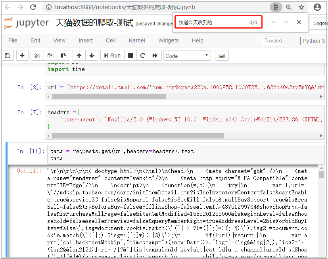
Task: Close the find bar
Action: [299, 22]
